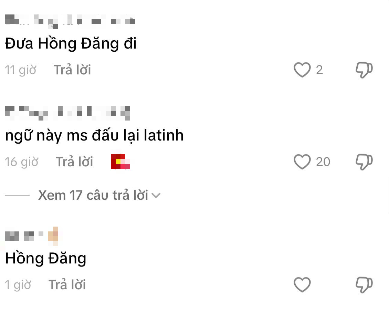Click the chevron next to the replies count

pos(157,195)
